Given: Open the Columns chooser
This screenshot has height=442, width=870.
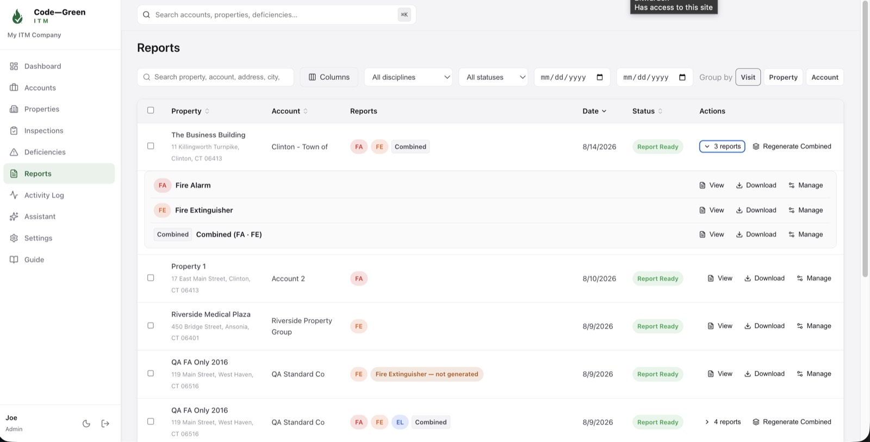Looking at the screenshot, I should click(329, 77).
